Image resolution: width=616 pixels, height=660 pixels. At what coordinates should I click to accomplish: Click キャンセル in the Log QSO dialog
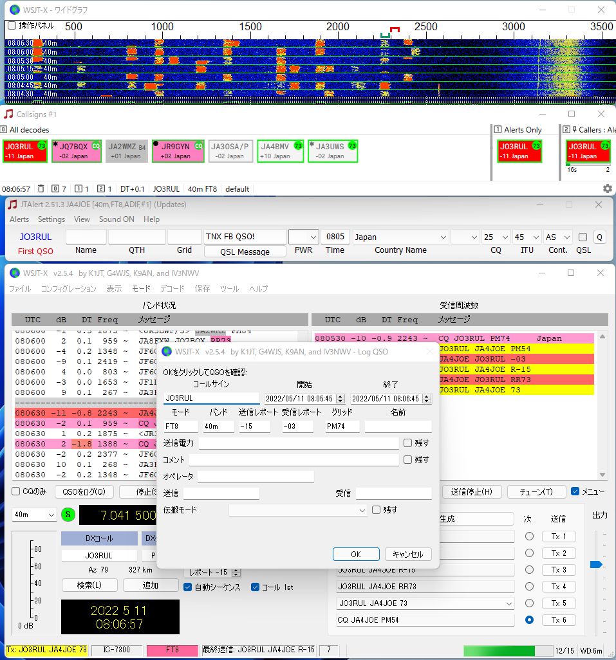tap(408, 554)
